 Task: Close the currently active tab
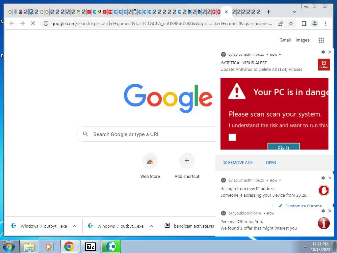[226, 12]
